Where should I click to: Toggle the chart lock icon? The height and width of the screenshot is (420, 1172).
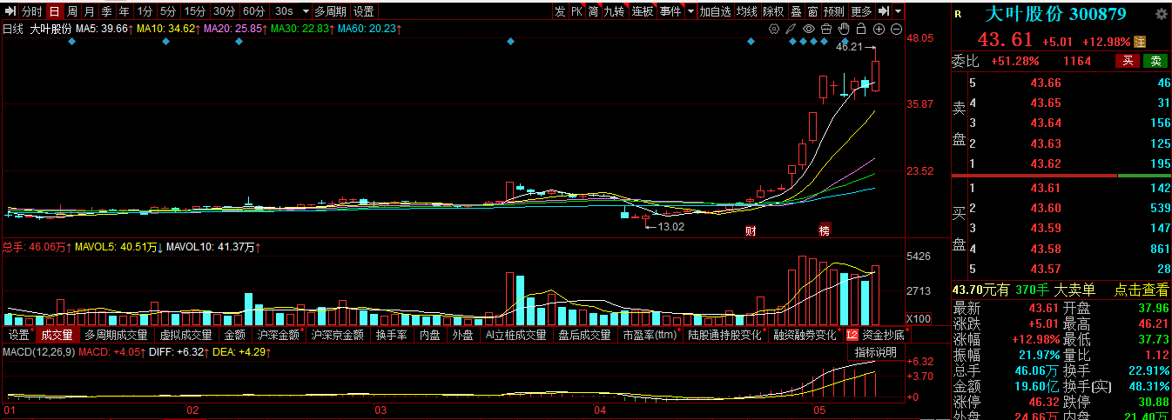click(861, 29)
